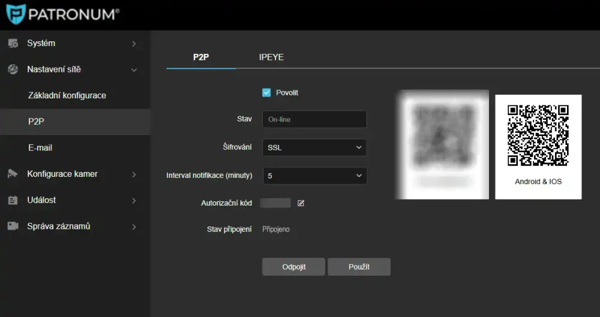
Task: Click the Správa záznamů video icon
Action: coord(13,226)
